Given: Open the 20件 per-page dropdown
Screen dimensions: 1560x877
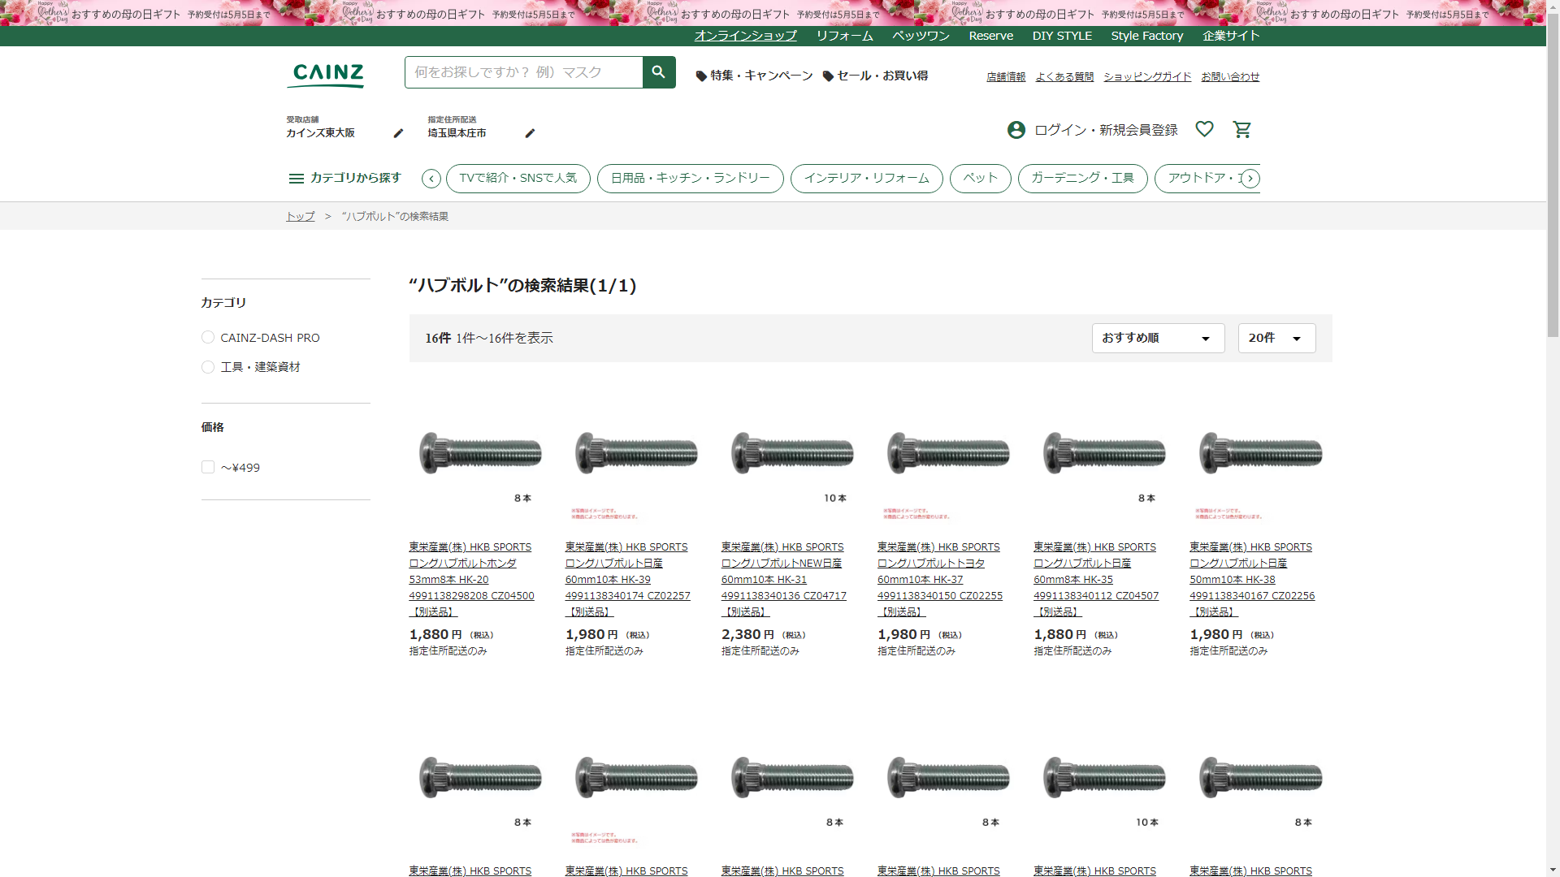Looking at the screenshot, I should (x=1276, y=338).
